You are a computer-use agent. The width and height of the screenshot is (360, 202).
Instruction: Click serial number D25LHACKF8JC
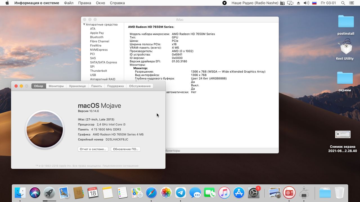coord(117,139)
